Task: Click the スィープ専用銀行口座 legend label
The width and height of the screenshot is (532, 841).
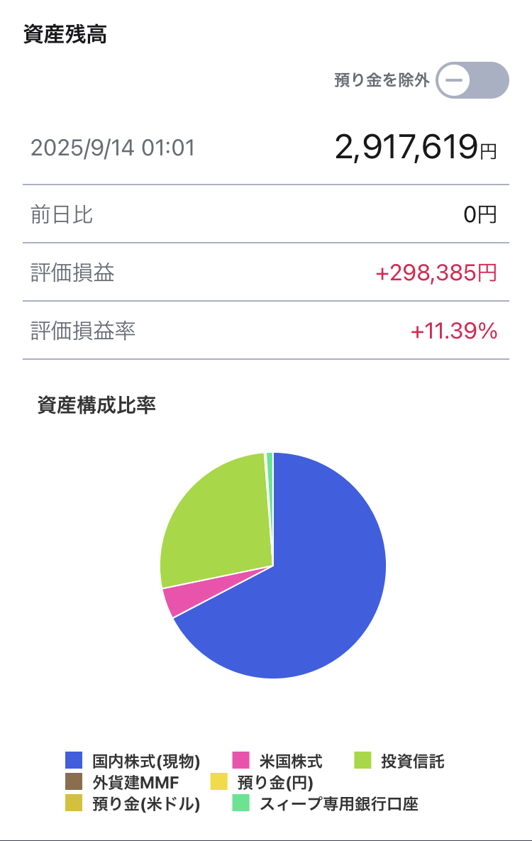Action: tap(338, 803)
